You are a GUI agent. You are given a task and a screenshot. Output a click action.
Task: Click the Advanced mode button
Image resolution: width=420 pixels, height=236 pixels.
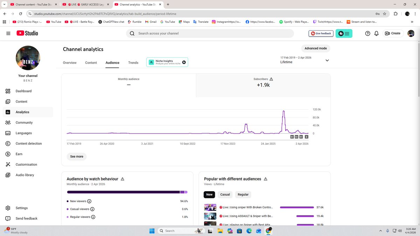click(x=316, y=48)
